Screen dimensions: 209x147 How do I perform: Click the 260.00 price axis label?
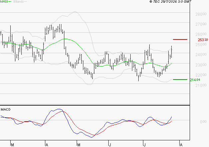[201, 34]
